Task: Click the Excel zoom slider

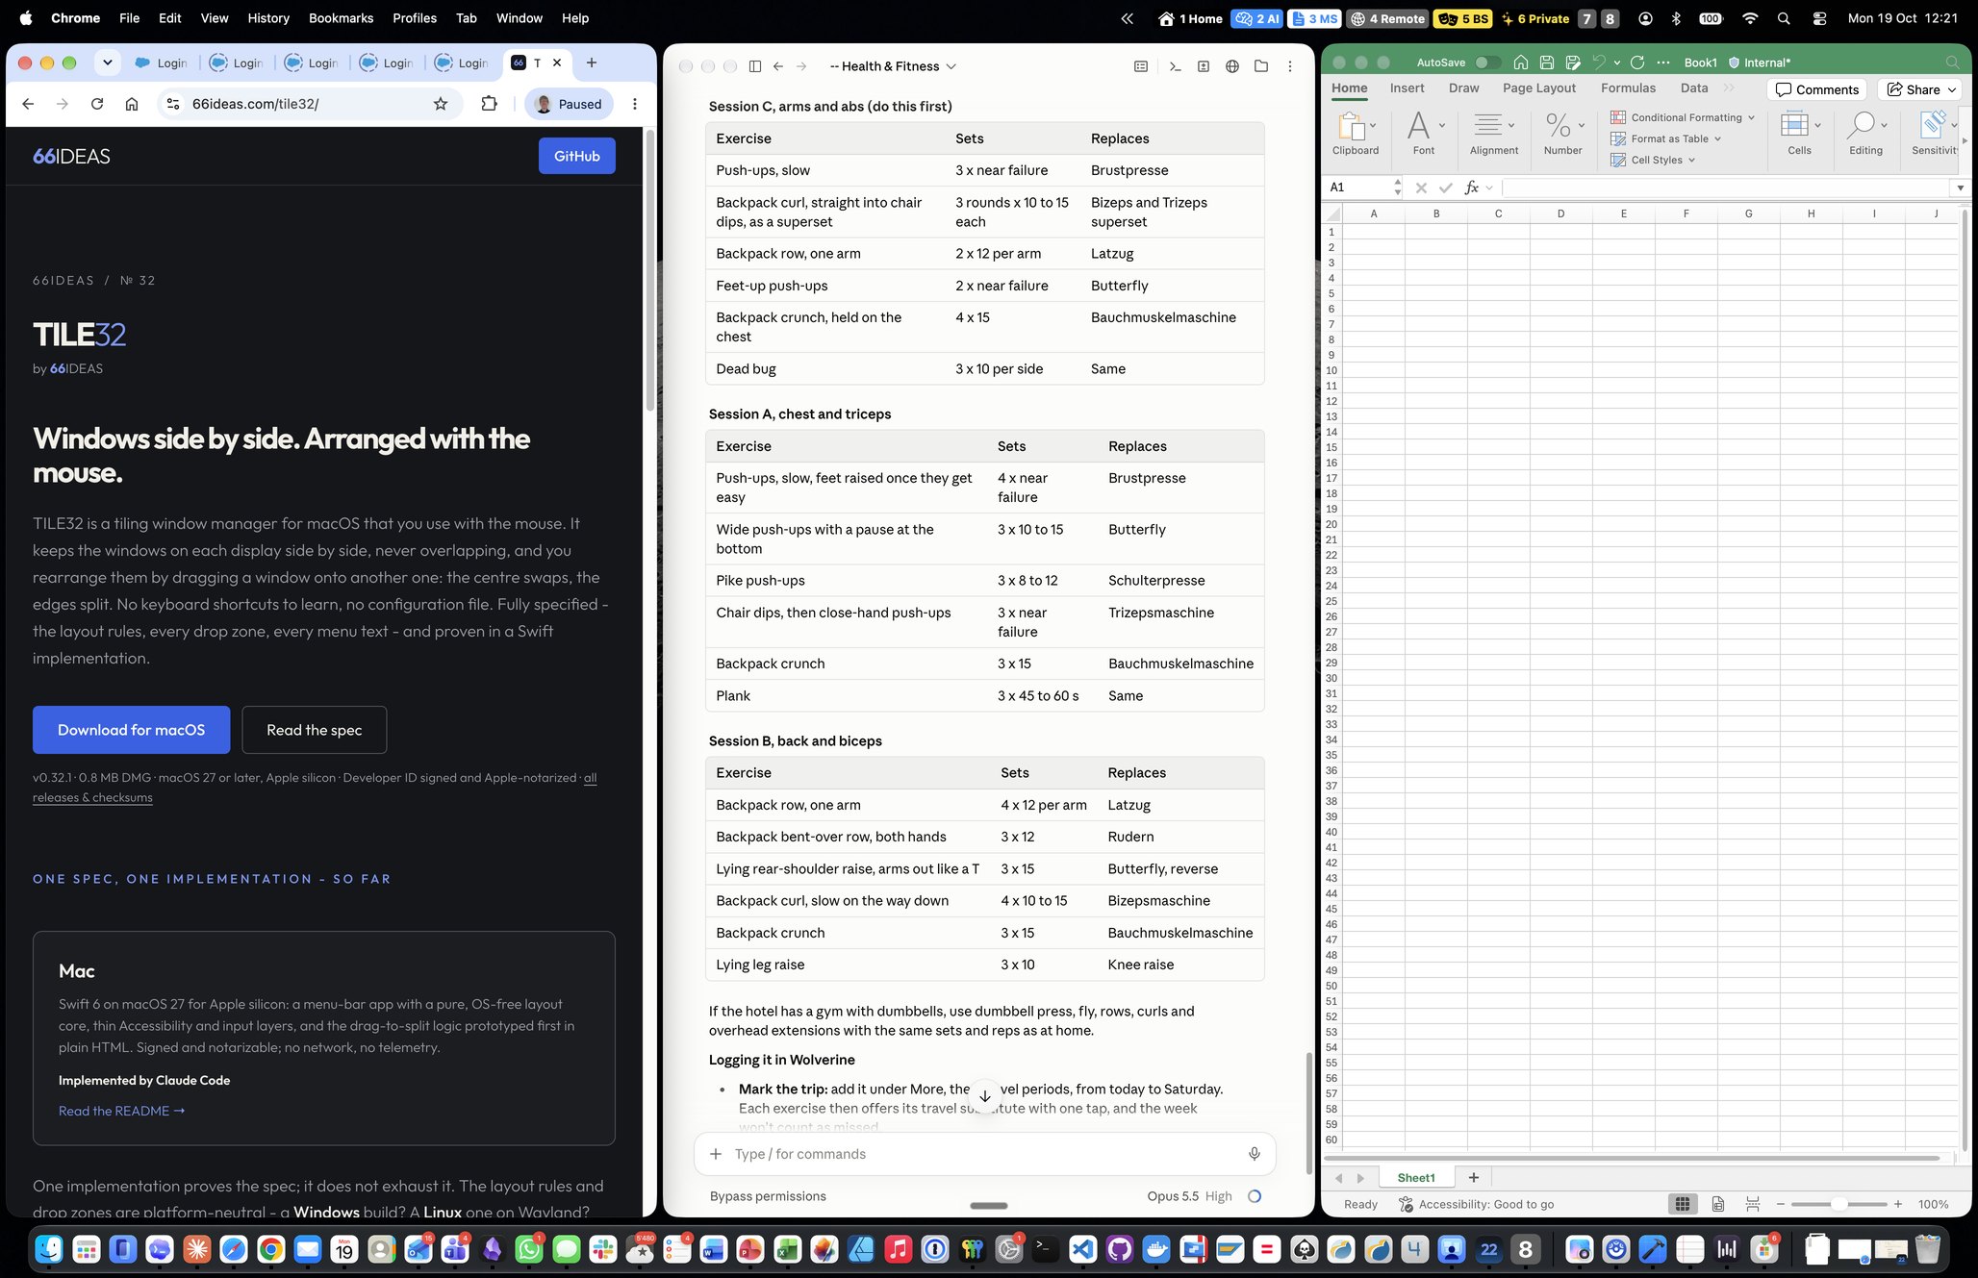Action: 1839,1204
